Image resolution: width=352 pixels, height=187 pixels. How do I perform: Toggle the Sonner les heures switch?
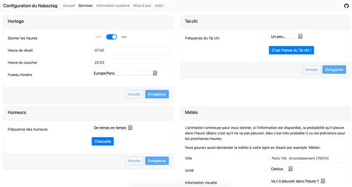click(112, 37)
